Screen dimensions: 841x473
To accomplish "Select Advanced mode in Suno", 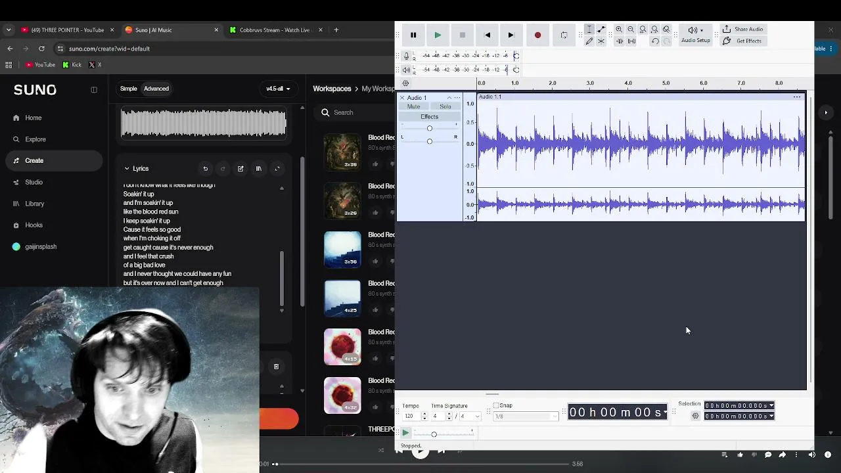I will (156, 89).
